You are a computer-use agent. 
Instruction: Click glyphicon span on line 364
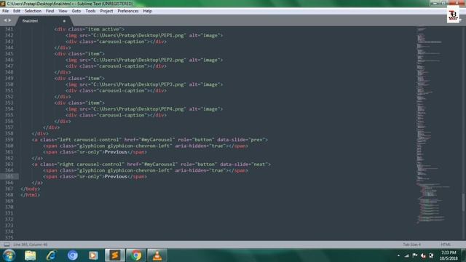tap(146, 170)
